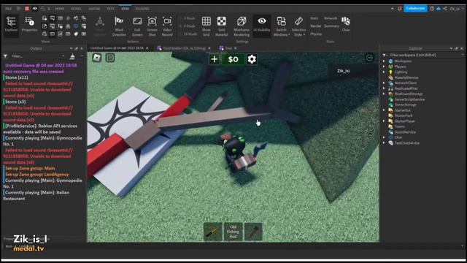The width and height of the screenshot is (467, 263).
Task: Click the Play button in the title bar
Action: coord(19,8)
